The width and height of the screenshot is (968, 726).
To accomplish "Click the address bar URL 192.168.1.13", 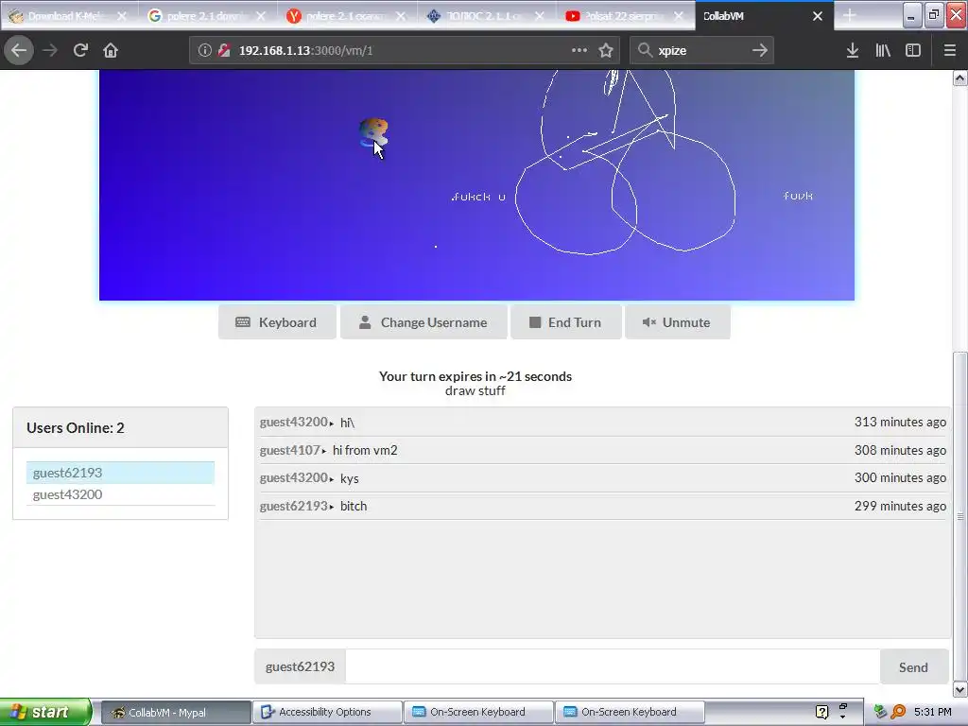I will [x=305, y=51].
